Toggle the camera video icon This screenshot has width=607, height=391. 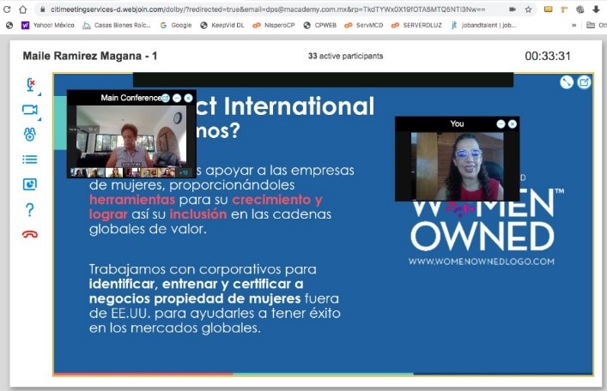click(x=30, y=110)
